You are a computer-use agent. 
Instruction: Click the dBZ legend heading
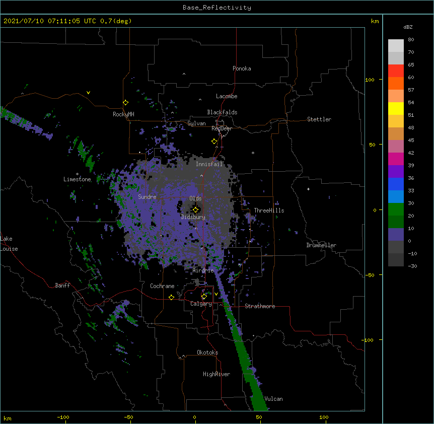click(408, 27)
